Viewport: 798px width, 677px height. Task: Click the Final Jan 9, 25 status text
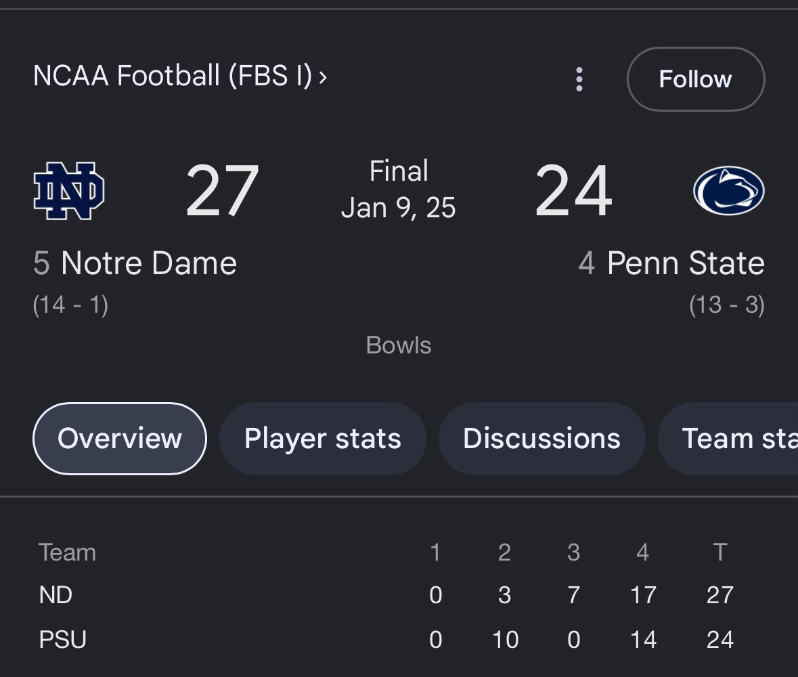click(399, 190)
